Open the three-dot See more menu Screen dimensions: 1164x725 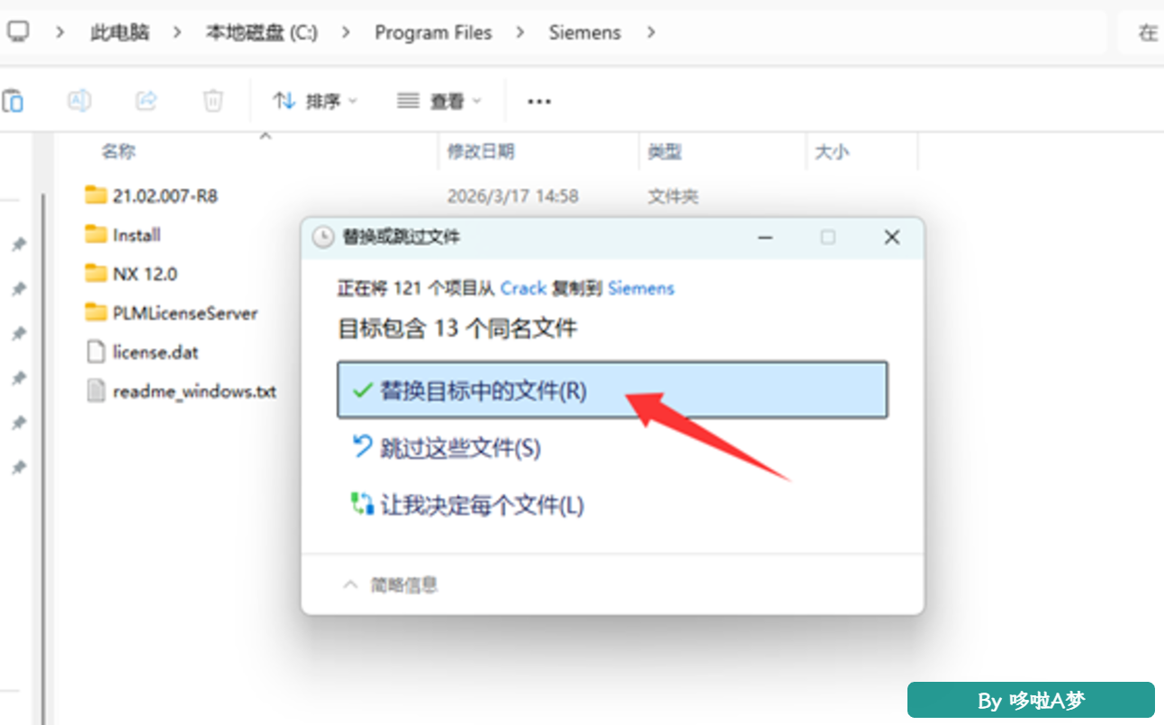pyautogui.click(x=539, y=102)
